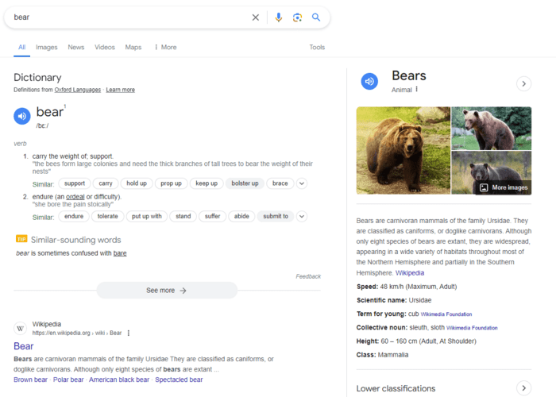
Task: Click the 'Scientific name: Ursidae' fact
Action: [x=394, y=300]
